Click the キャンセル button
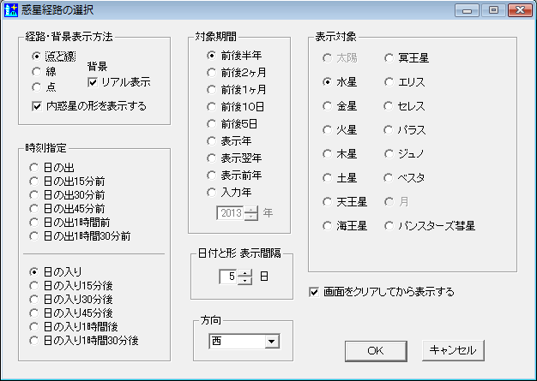Image resolution: width=537 pixels, height=381 pixels. point(454,350)
